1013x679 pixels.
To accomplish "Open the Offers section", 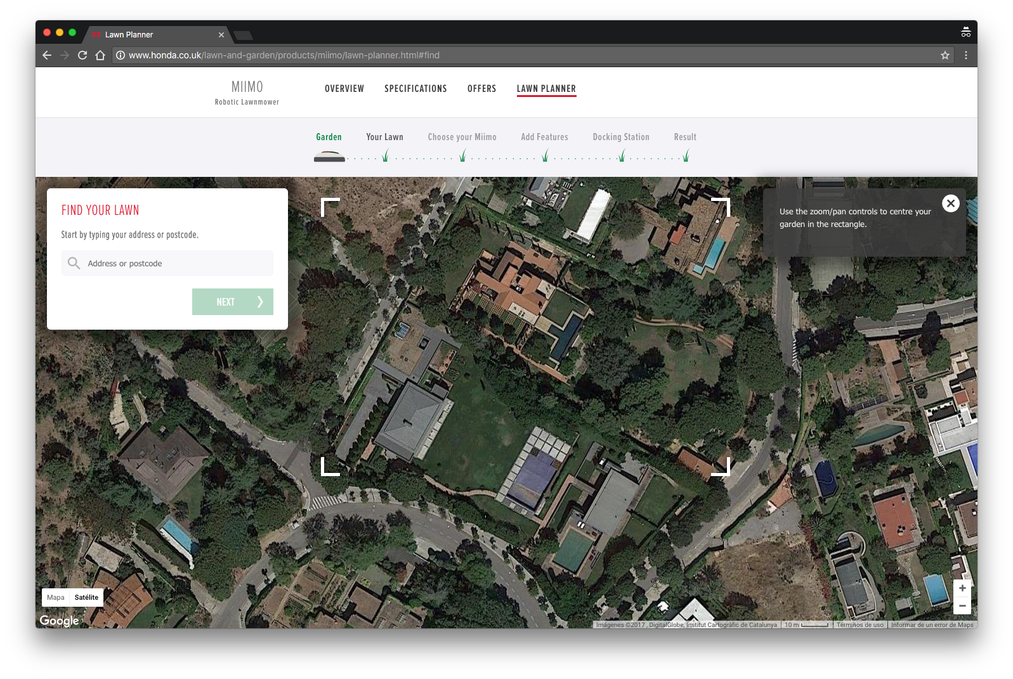I will tap(482, 89).
